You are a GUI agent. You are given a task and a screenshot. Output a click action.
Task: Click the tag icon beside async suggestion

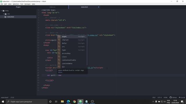59,37
